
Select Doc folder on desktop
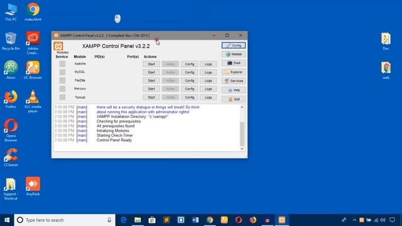pyautogui.click(x=386, y=41)
